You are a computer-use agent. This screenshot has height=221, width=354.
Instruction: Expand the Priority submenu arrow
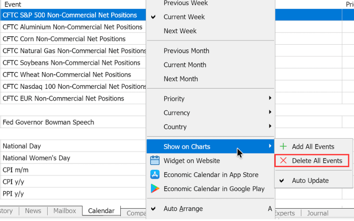[270, 98]
